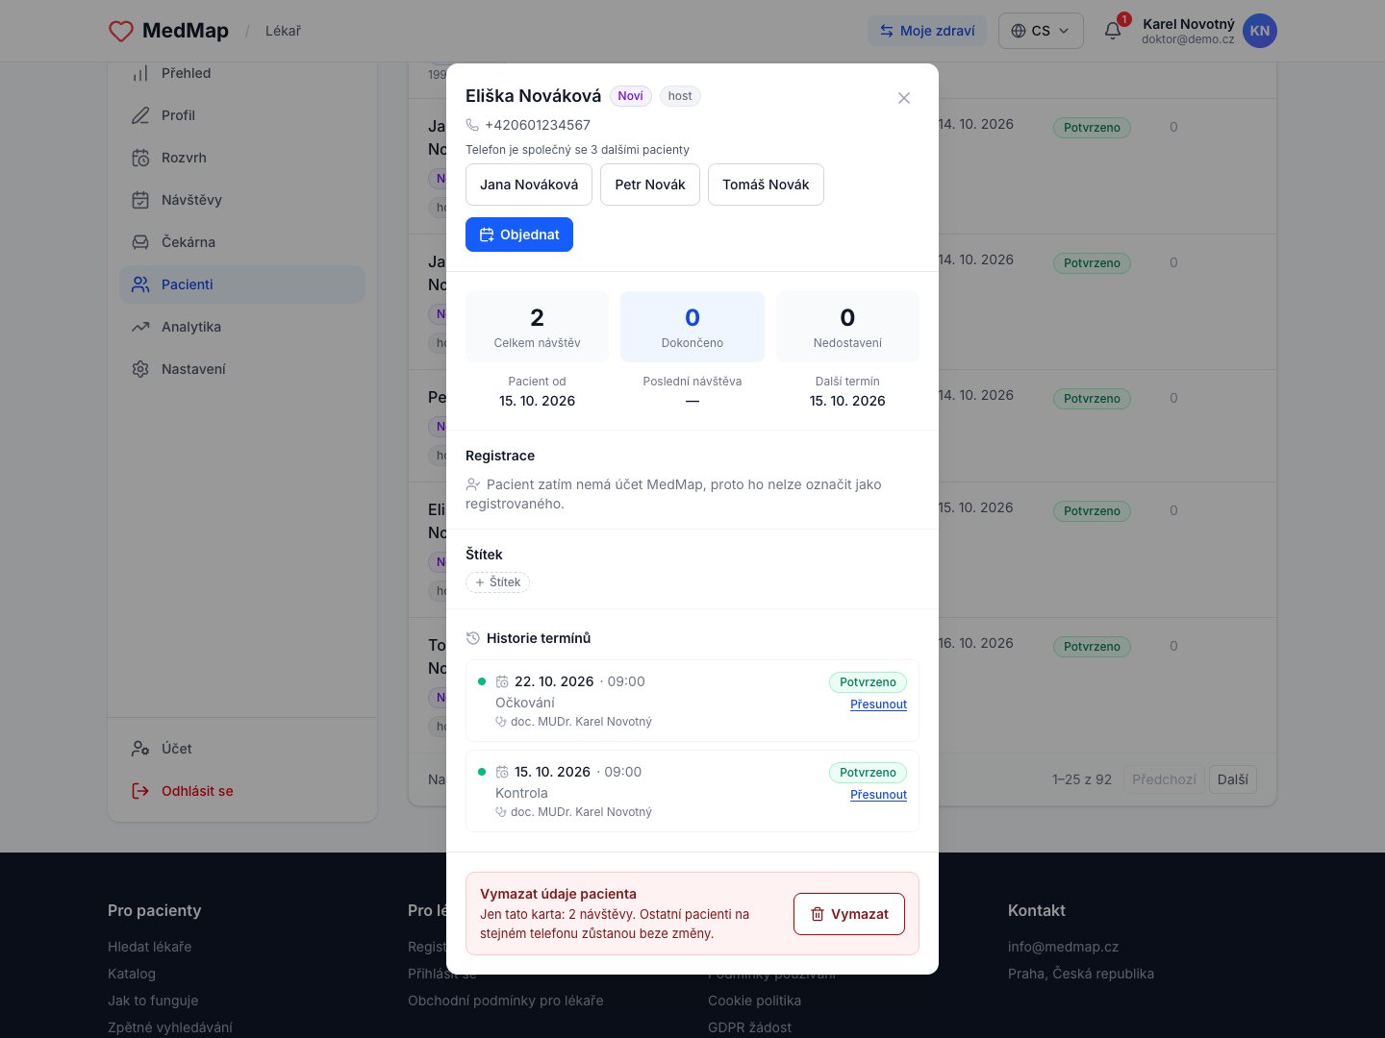Open linked patient Petr Novák
Image resolution: width=1385 pixels, height=1038 pixels.
650,185
